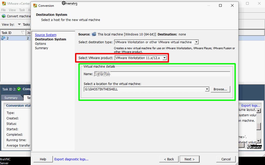
Task: Expand the virtual machine location dropdown arrow
Action: (207, 89)
